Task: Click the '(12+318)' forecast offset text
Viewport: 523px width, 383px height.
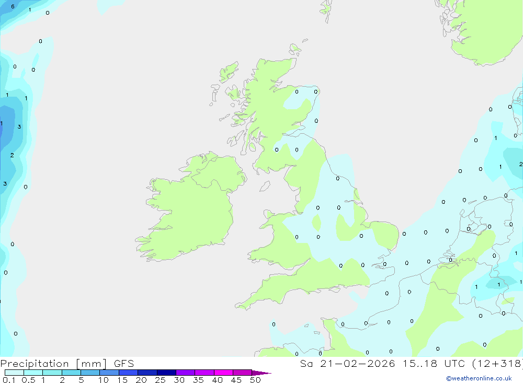Action: pos(498,364)
